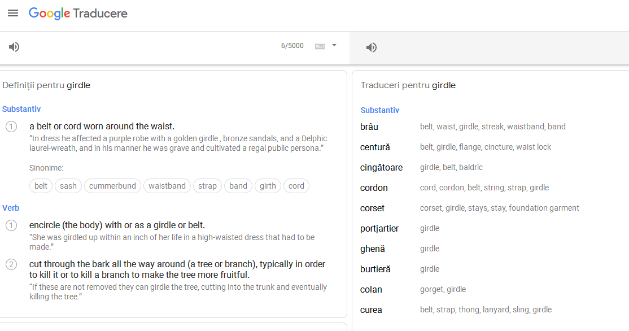Choose the translation "cingătoare"

point(382,168)
